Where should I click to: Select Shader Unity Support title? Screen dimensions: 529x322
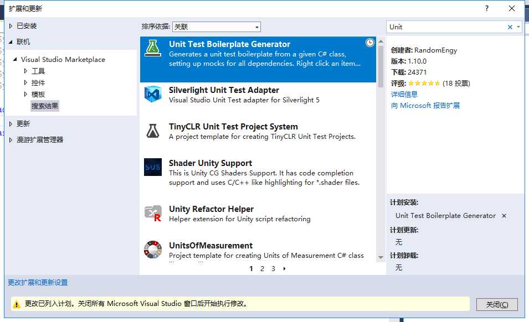(210, 163)
